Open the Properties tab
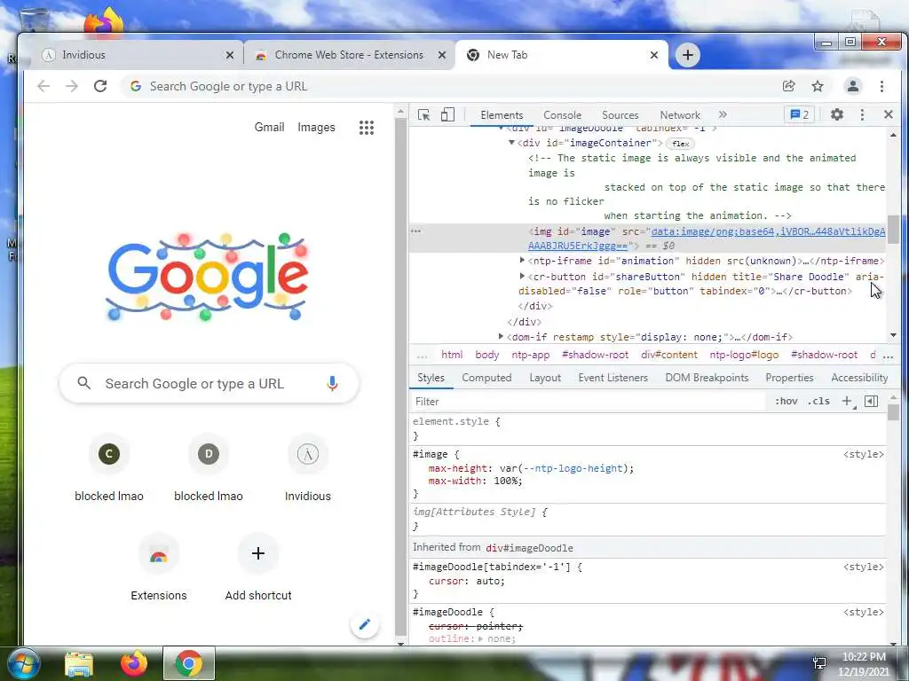909x681 pixels. click(x=789, y=378)
